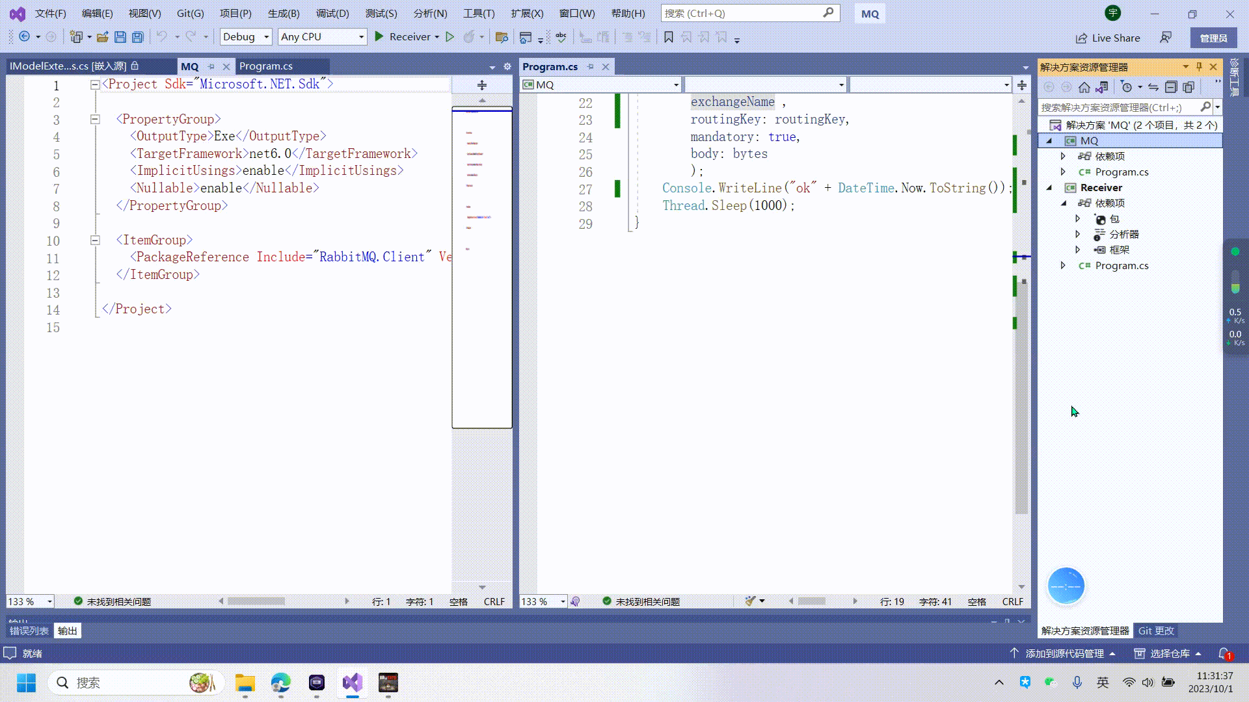Collapse all in Solution Explorer toolbar
Screen dimensions: 1249x702
click(x=1170, y=87)
